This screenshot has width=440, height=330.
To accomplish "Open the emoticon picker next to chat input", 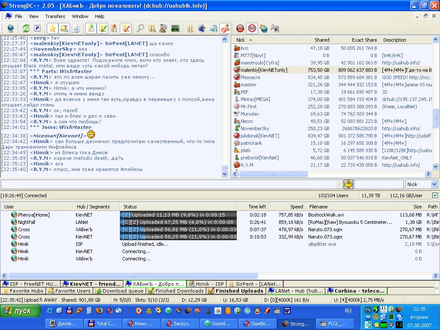I will pyautogui.click(x=348, y=184).
